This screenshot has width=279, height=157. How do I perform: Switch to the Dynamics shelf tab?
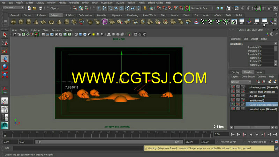click(117, 15)
